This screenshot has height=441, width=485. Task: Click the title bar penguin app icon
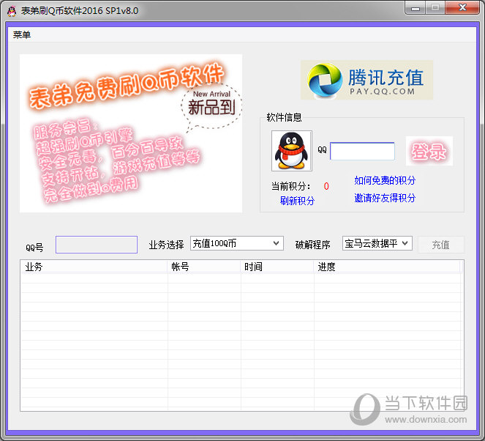click(x=12, y=10)
